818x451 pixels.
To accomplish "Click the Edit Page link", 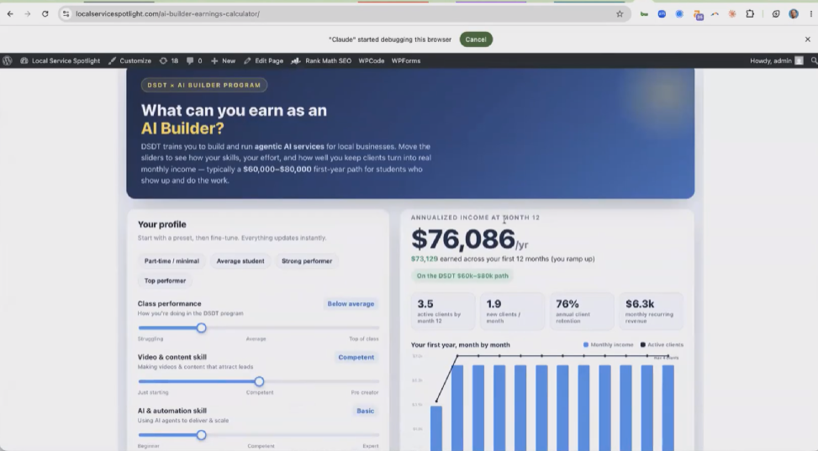I will (263, 60).
